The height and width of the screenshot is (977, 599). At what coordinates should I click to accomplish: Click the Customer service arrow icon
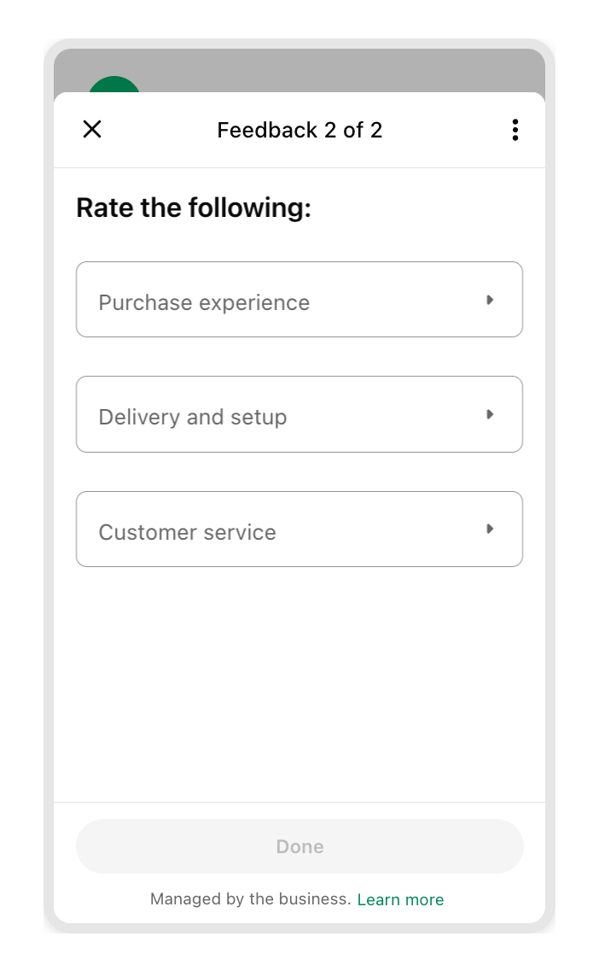(x=490, y=529)
